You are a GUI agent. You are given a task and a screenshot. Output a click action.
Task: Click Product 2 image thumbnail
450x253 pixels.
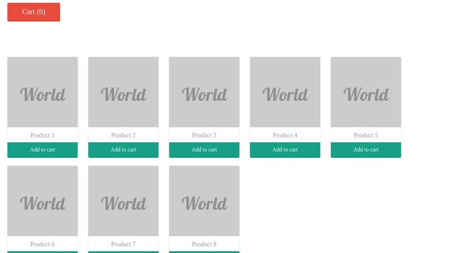(x=123, y=92)
